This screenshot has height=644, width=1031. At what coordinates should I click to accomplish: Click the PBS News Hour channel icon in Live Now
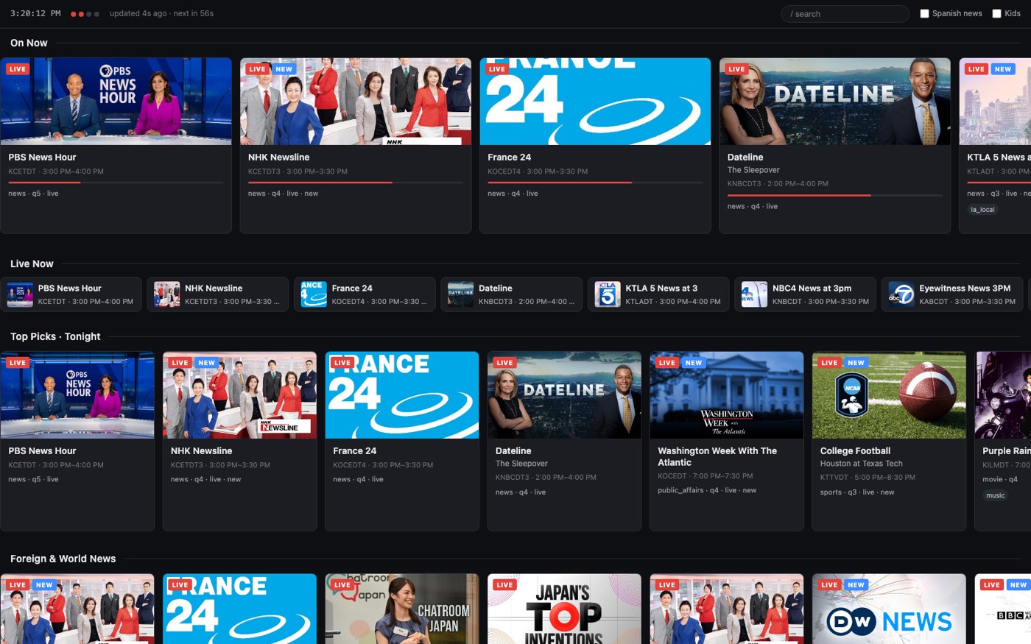(20, 294)
